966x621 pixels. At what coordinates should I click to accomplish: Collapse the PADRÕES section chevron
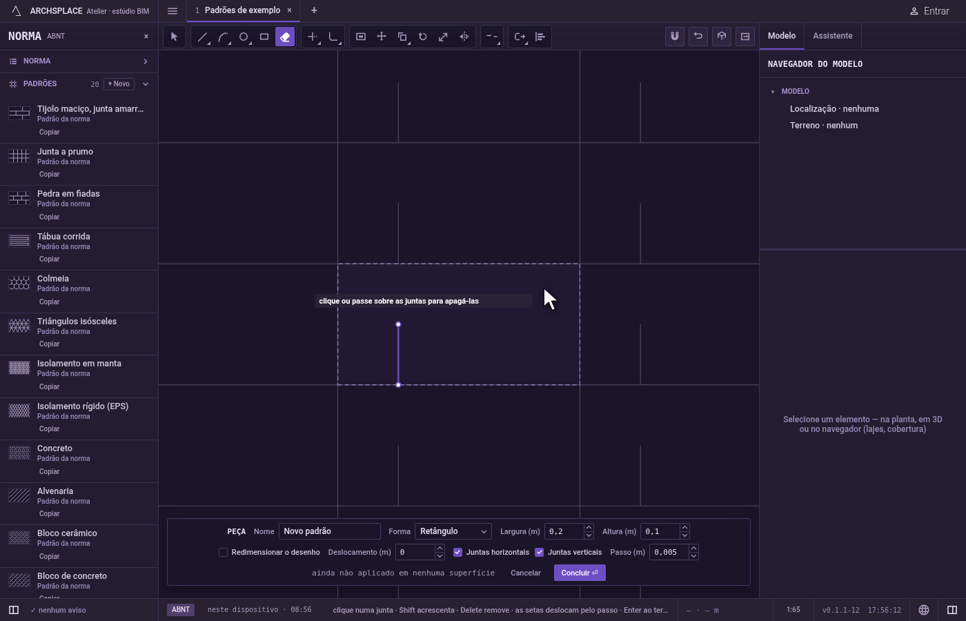coord(146,84)
